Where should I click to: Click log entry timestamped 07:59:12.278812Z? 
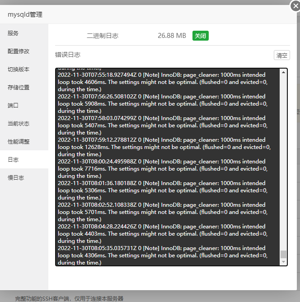[x=164, y=147]
